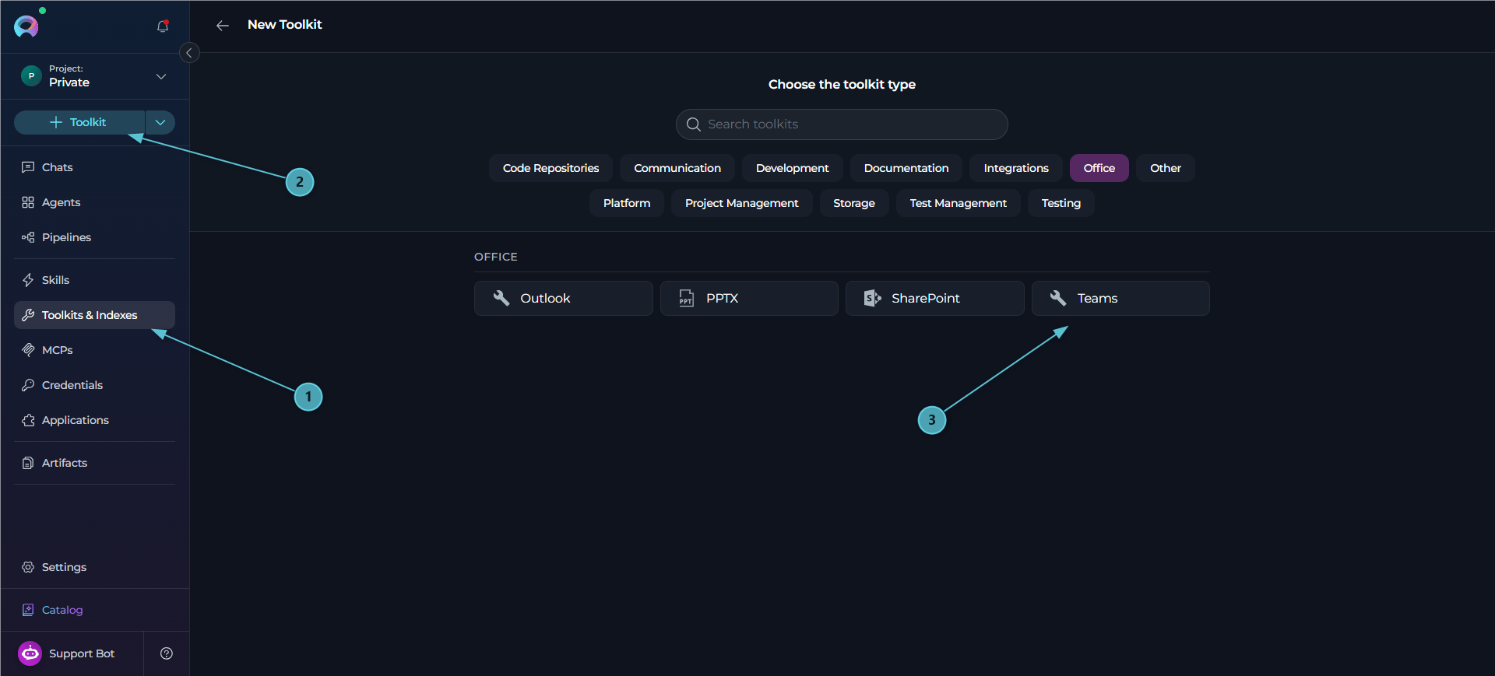Choose the Teams toolkit
1495x676 pixels.
1120,298
